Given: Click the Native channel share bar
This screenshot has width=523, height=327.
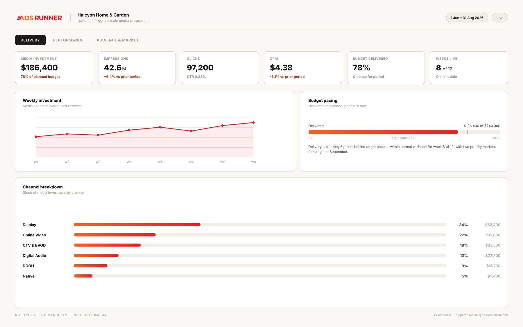Looking at the screenshot, I should coord(260,276).
